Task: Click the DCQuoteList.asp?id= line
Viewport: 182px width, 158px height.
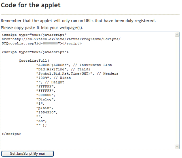Action: pyautogui.click(x=42, y=44)
